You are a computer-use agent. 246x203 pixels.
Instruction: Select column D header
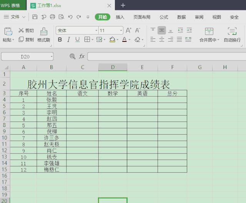coord(113,67)
